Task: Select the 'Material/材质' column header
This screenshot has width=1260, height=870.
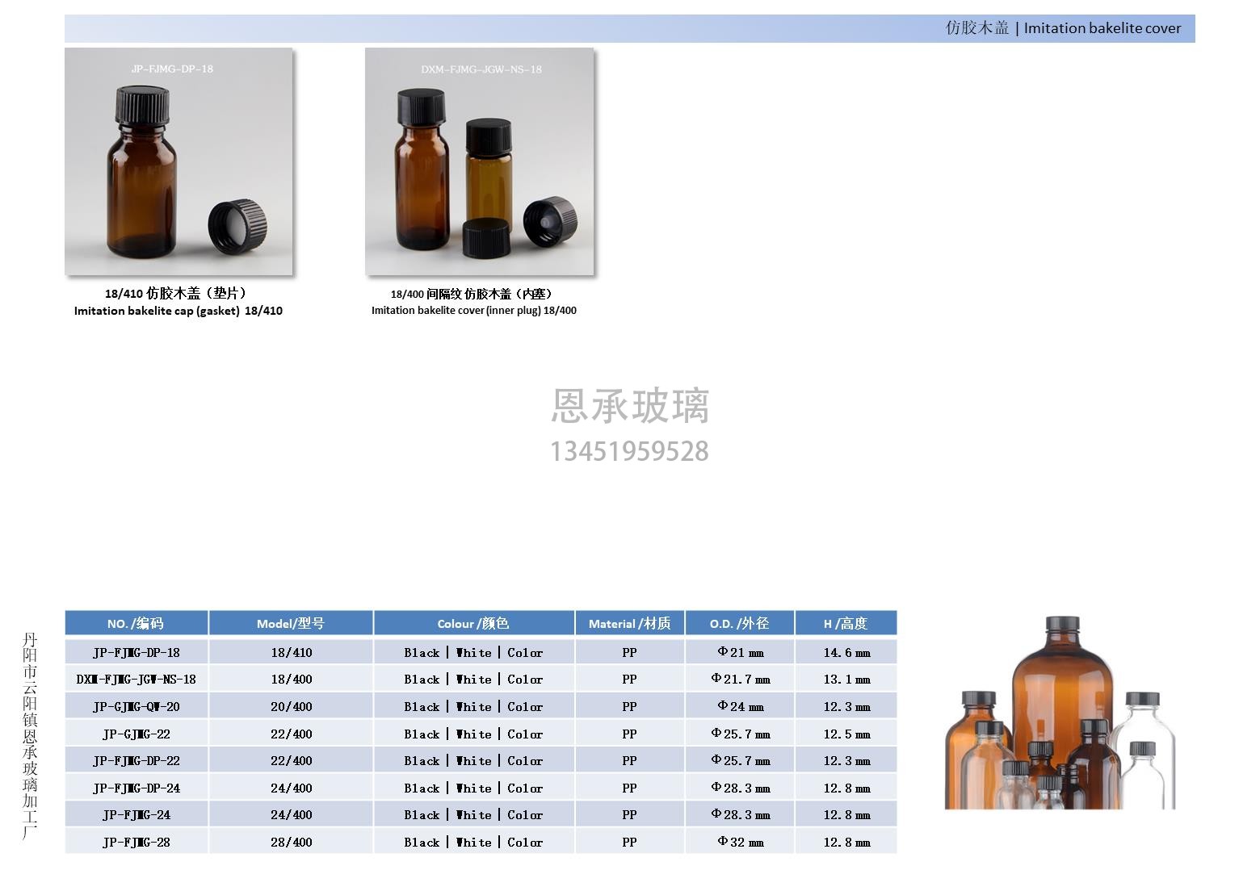Action: click(x=629, y=623)
